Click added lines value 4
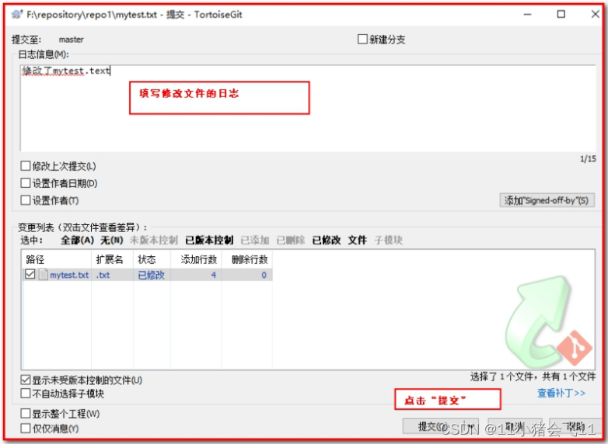The width and height of the screenshot is (608, 444). click(x=213, y=276)
